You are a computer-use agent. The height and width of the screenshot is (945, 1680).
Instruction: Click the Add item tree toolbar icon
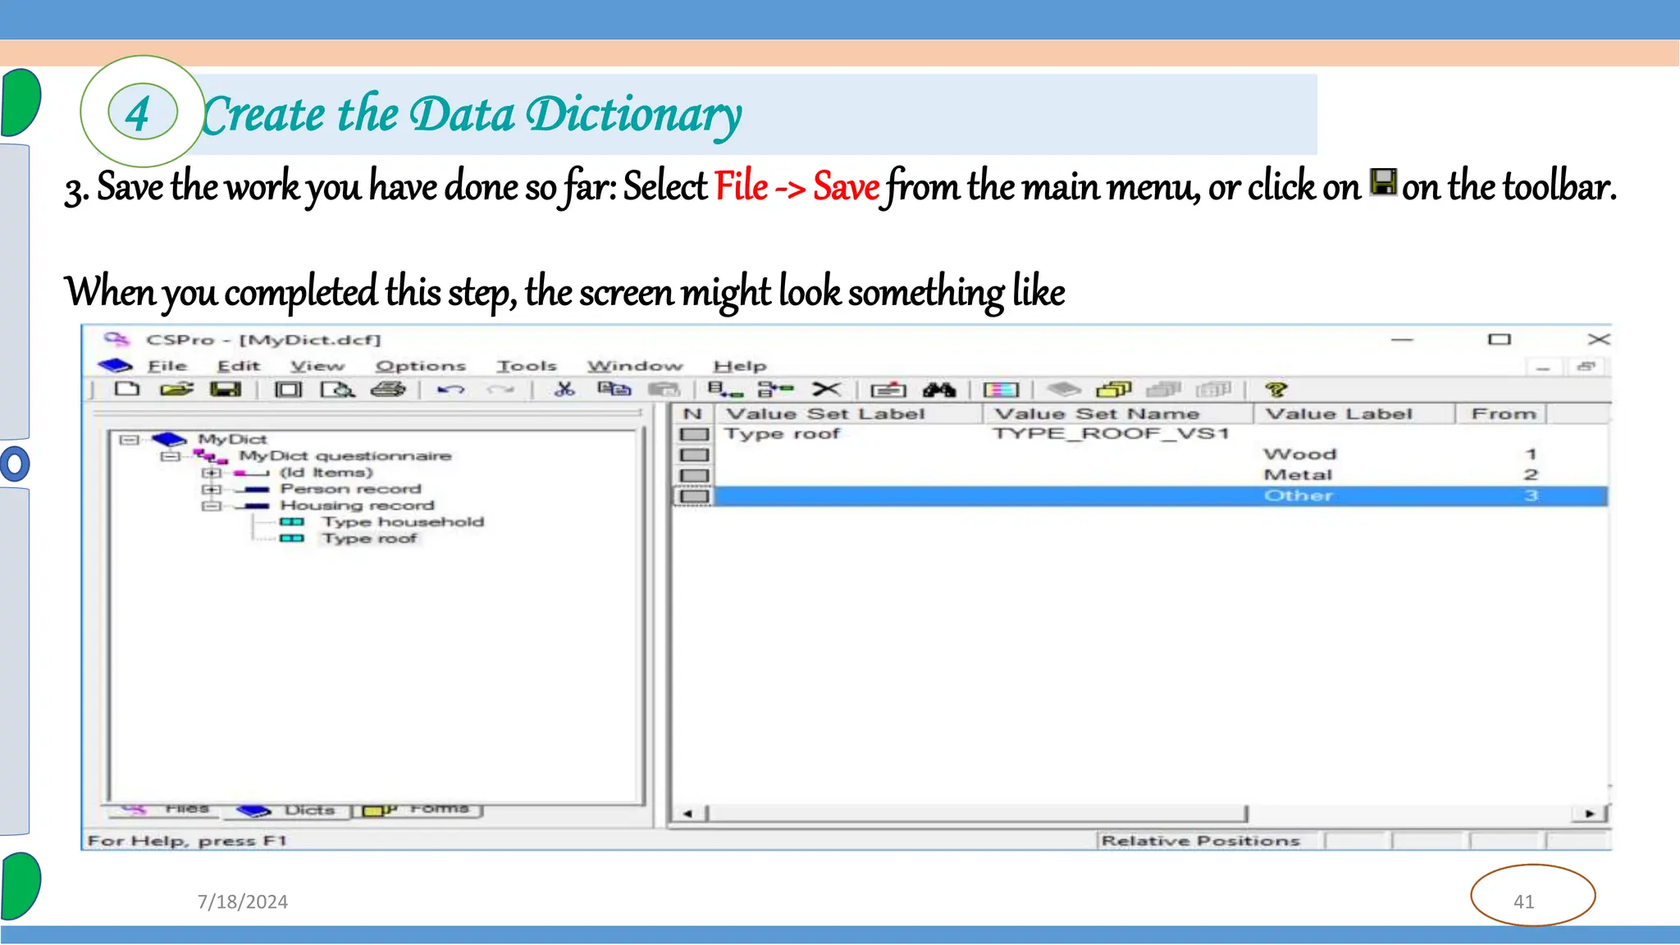coord(775,389)
